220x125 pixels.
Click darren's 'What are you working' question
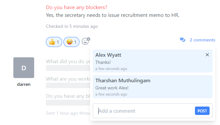click(68, 79)
